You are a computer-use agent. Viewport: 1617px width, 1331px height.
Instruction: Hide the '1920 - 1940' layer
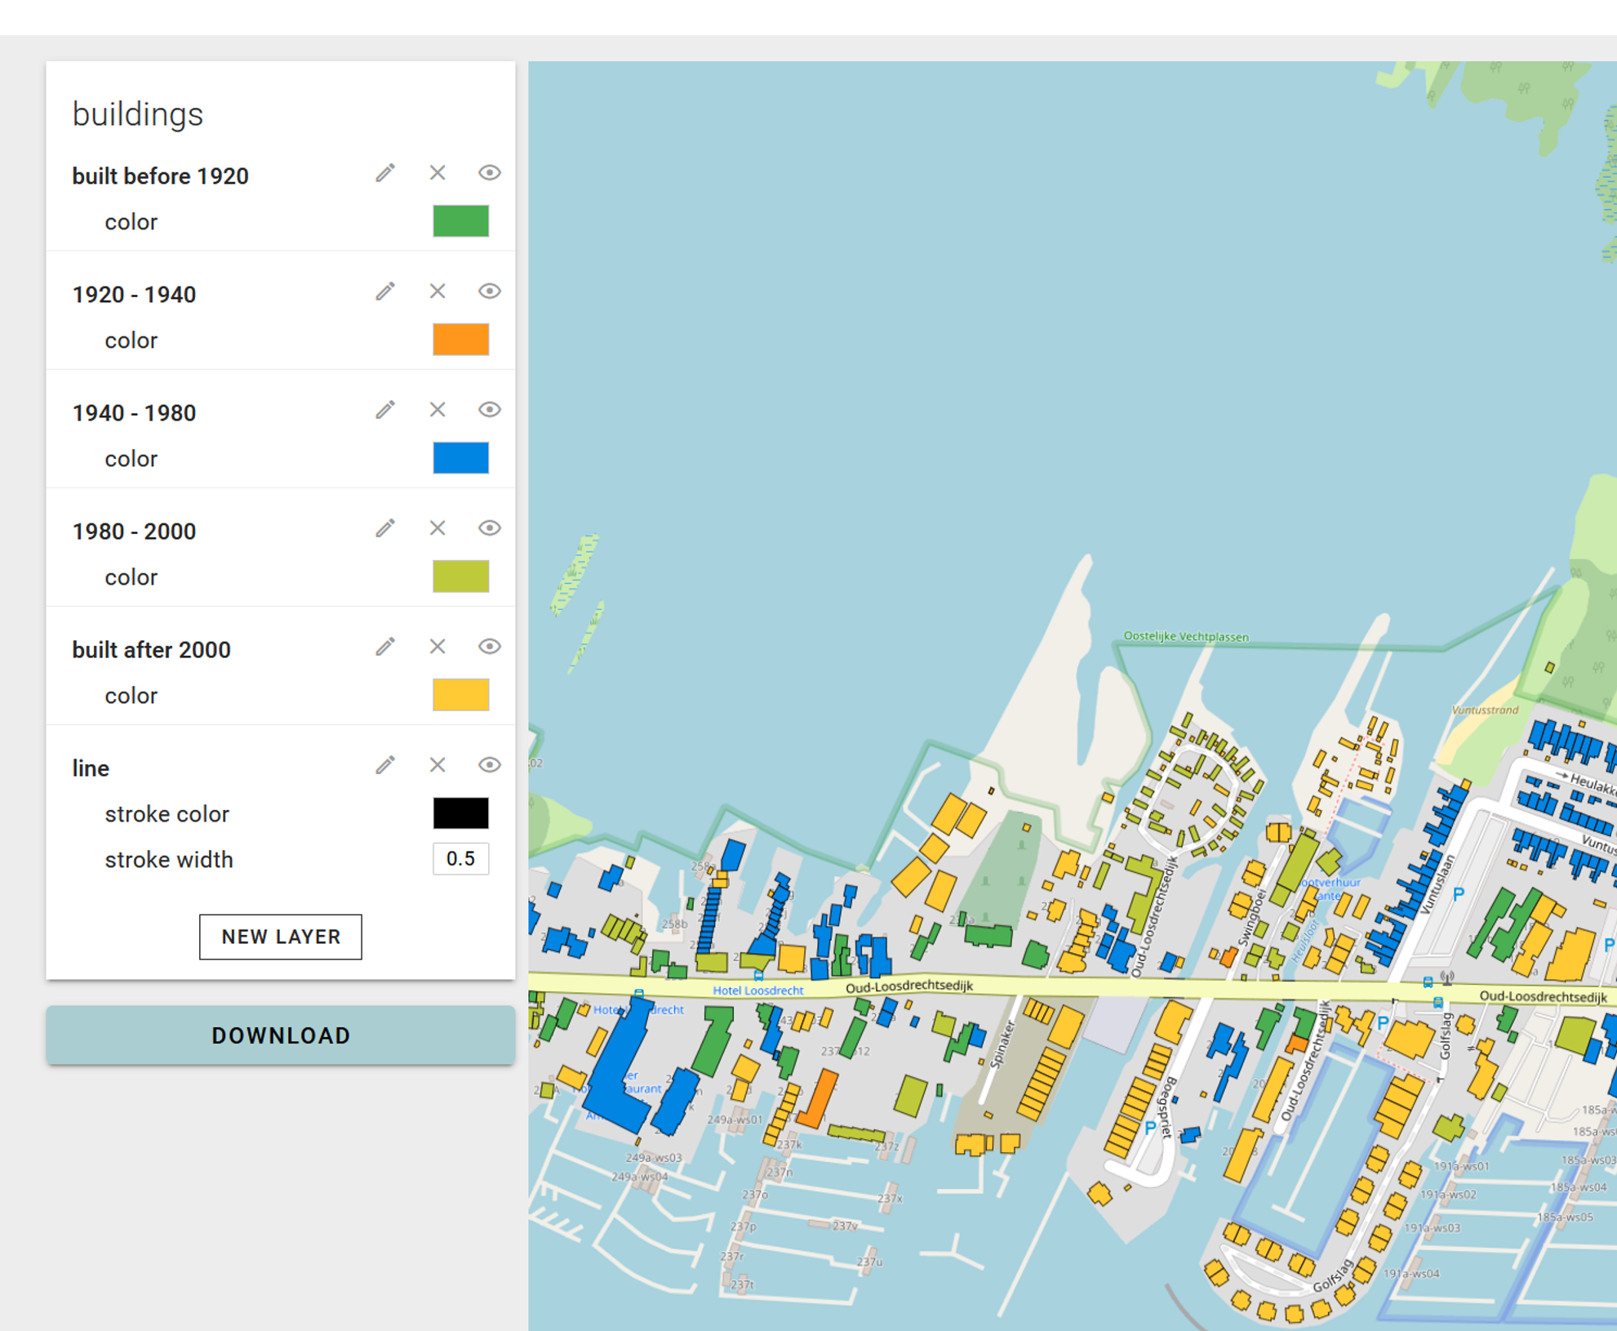click(489, 292)
